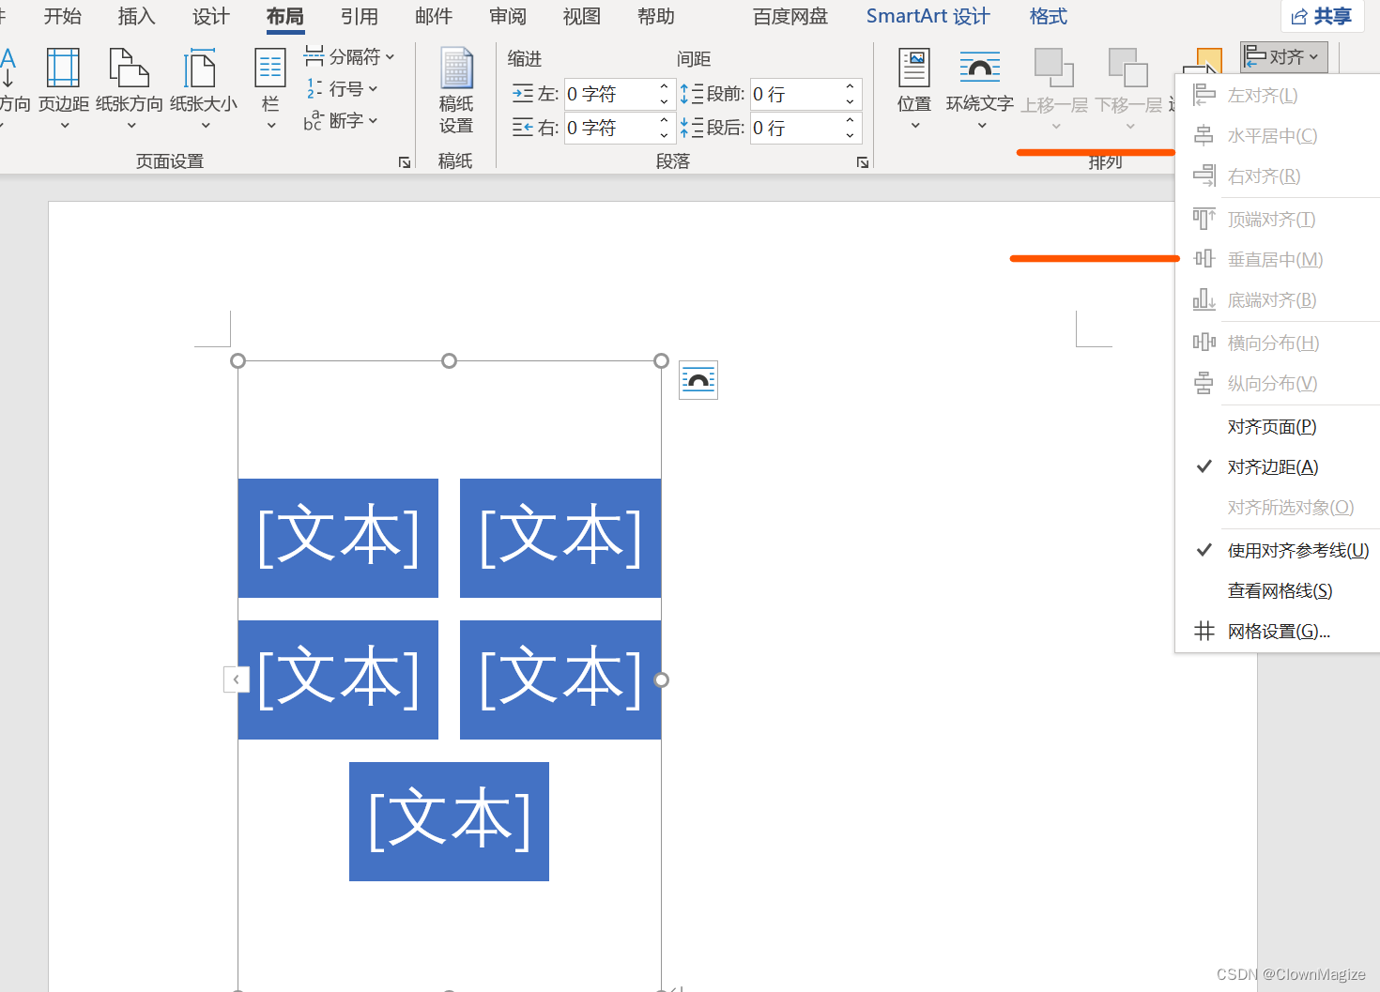Toggle 对齐边距(A) align to margin
The image size is (1380, 992).
tap(1278, 467)
